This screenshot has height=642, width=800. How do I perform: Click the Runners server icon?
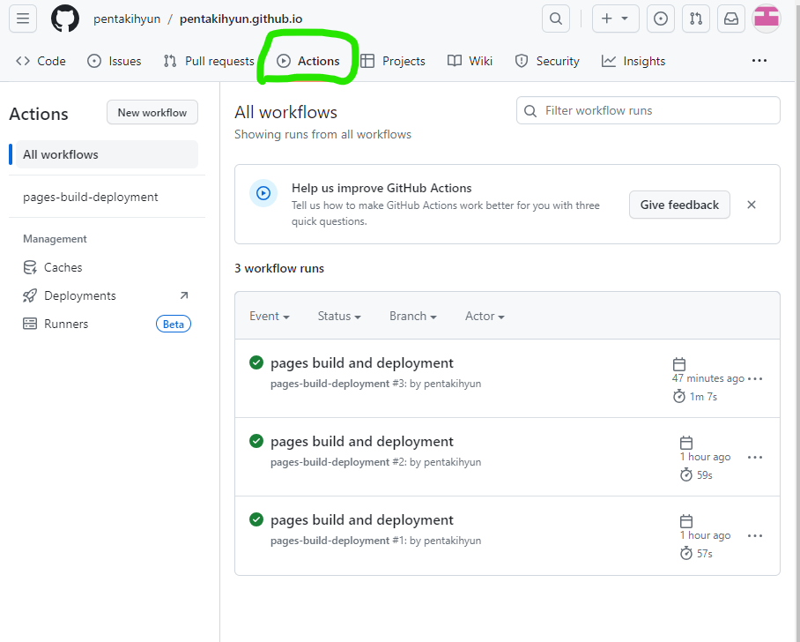(x=30, y=324)
